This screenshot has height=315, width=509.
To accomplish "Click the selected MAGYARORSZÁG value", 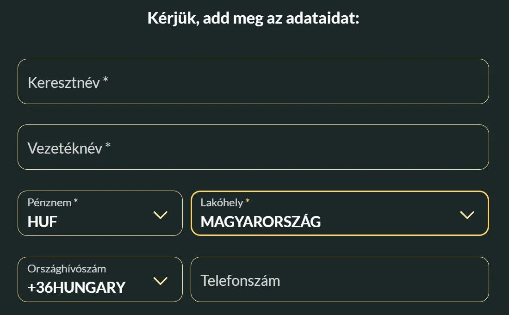I will coord(261,222).
